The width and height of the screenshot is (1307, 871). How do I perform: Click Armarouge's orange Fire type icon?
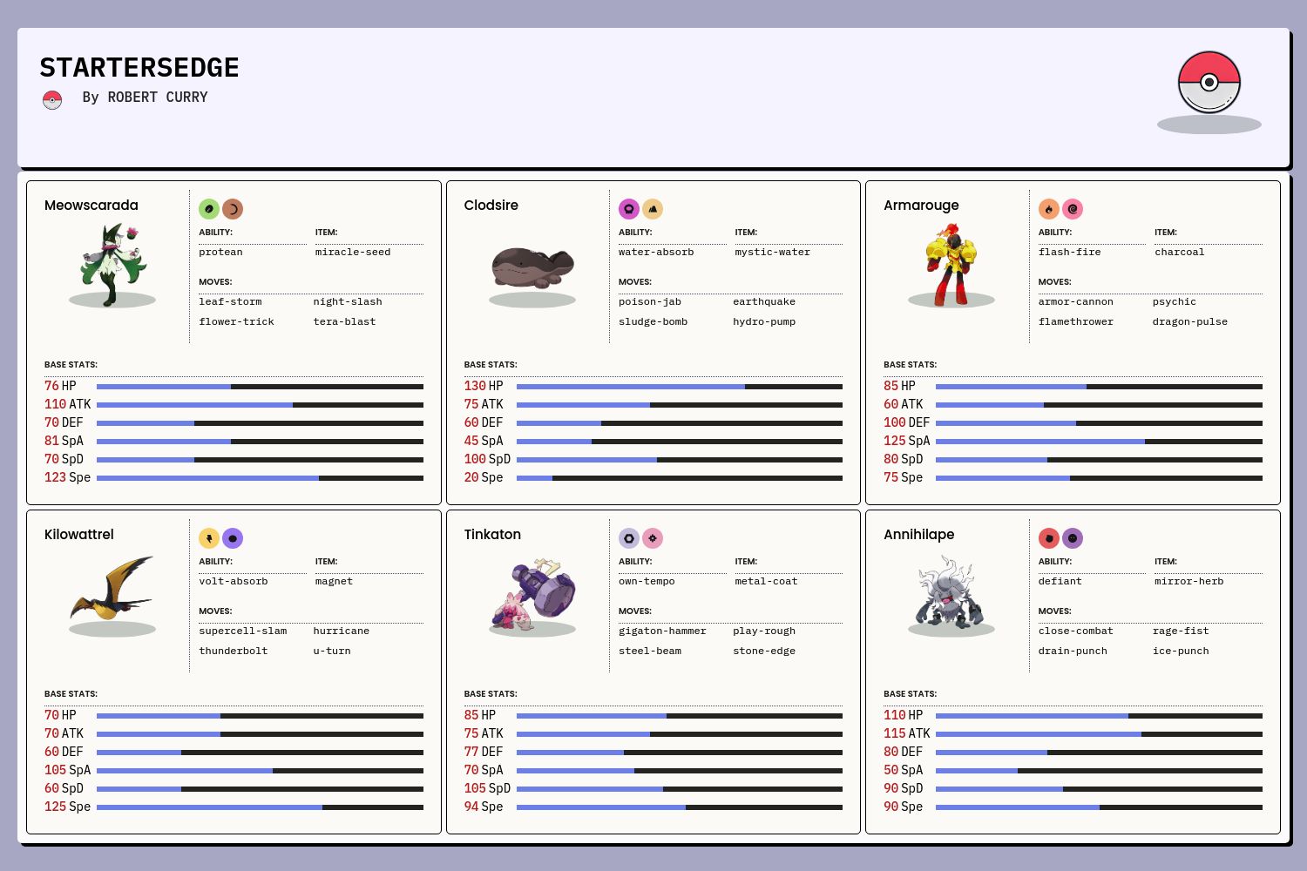point(1048,209)
